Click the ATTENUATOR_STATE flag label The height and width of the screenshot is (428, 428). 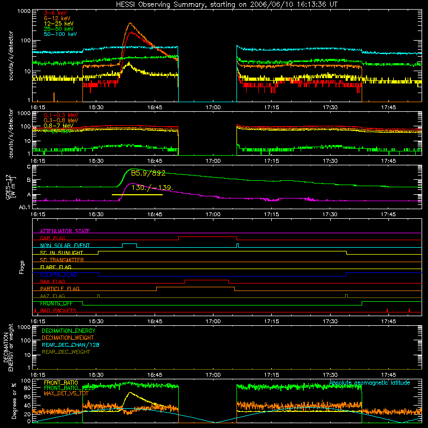(65, 231)
